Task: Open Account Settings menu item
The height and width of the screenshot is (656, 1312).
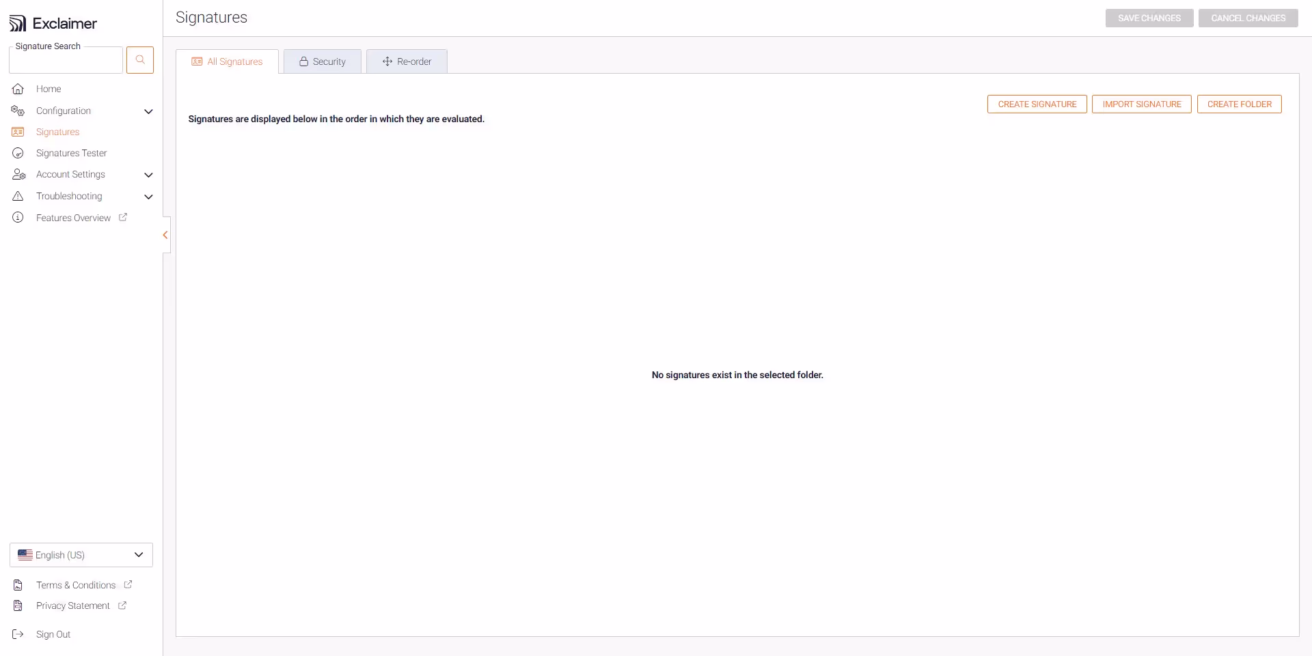Action: pyautogui.click(x=70, y=174)
